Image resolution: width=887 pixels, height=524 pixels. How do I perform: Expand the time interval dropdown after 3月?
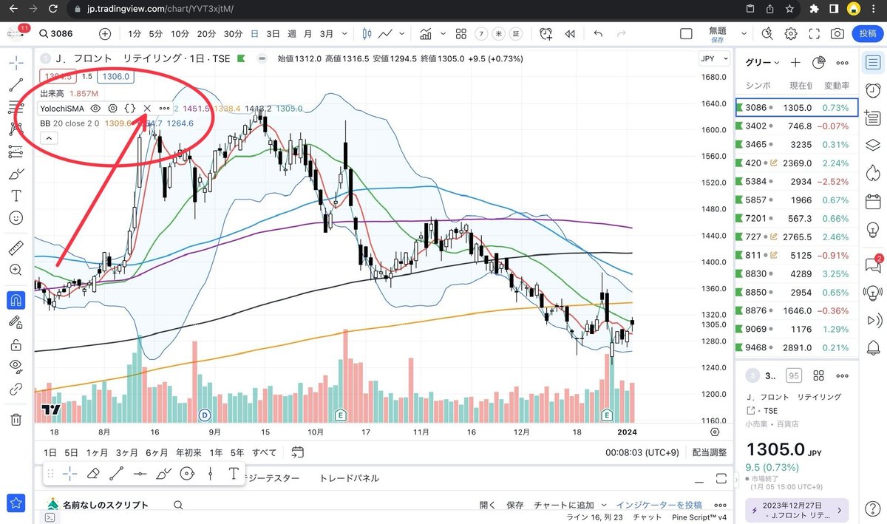(344, 34)
